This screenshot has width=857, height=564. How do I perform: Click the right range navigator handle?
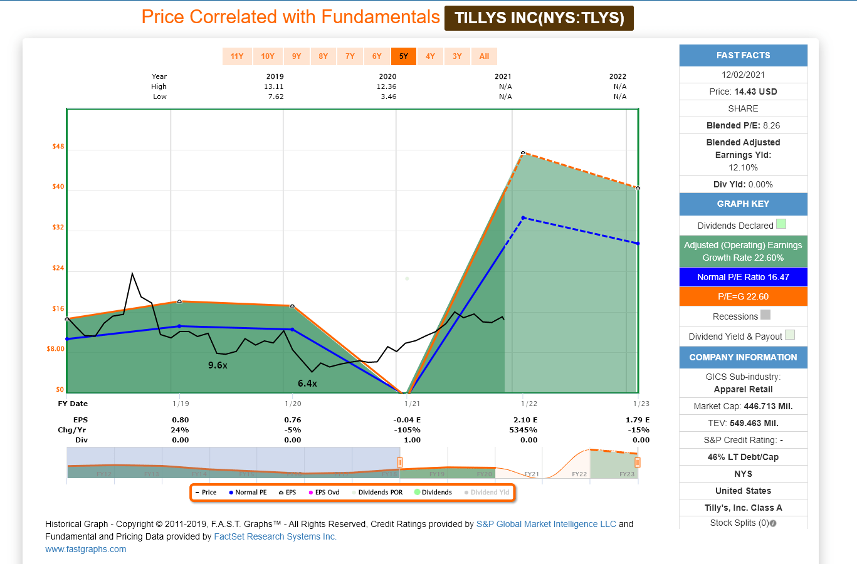click(x=638, y=462)
